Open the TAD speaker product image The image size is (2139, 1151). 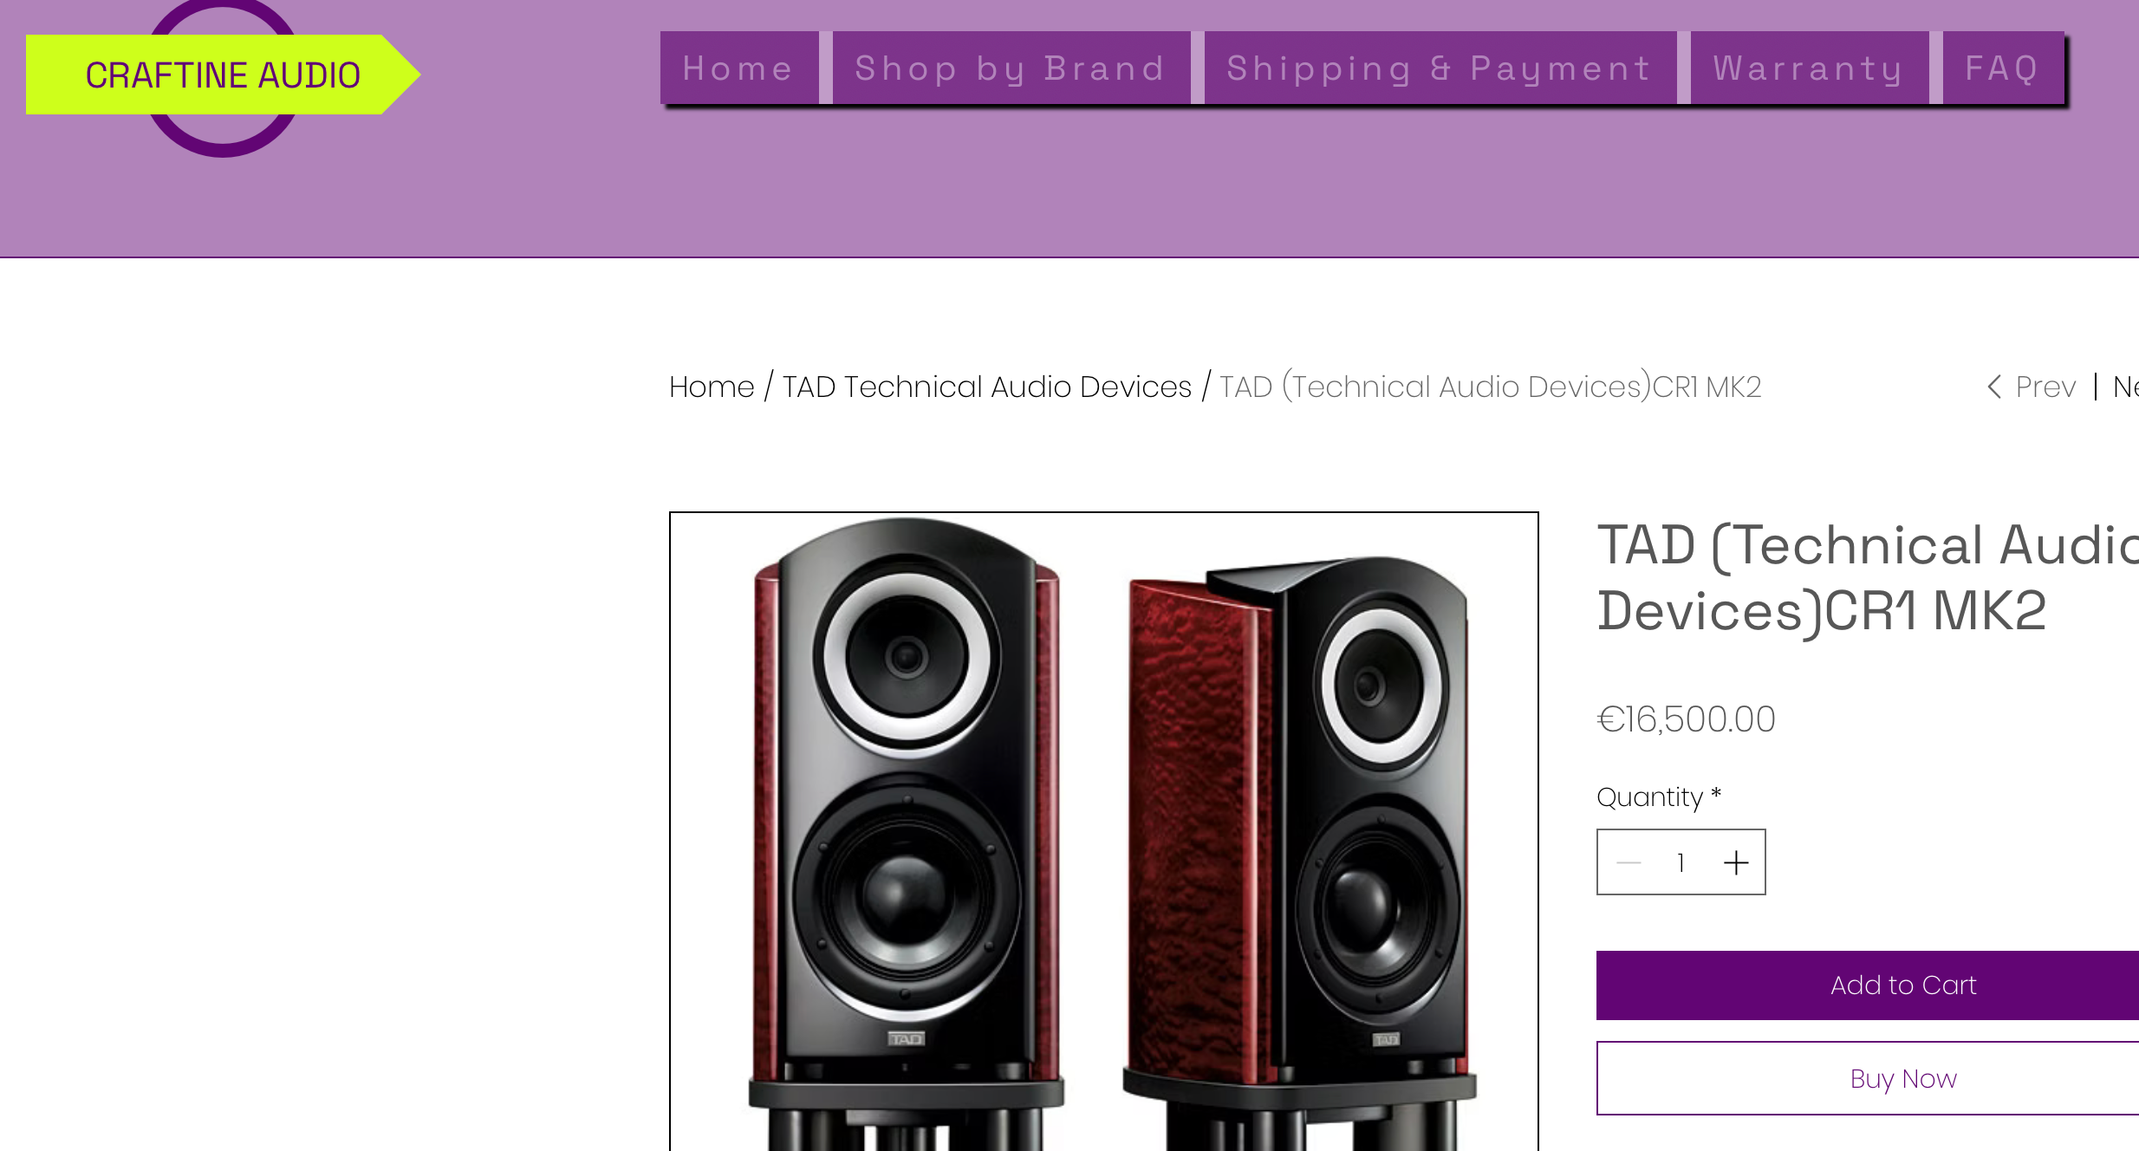tap(1103, 831)
